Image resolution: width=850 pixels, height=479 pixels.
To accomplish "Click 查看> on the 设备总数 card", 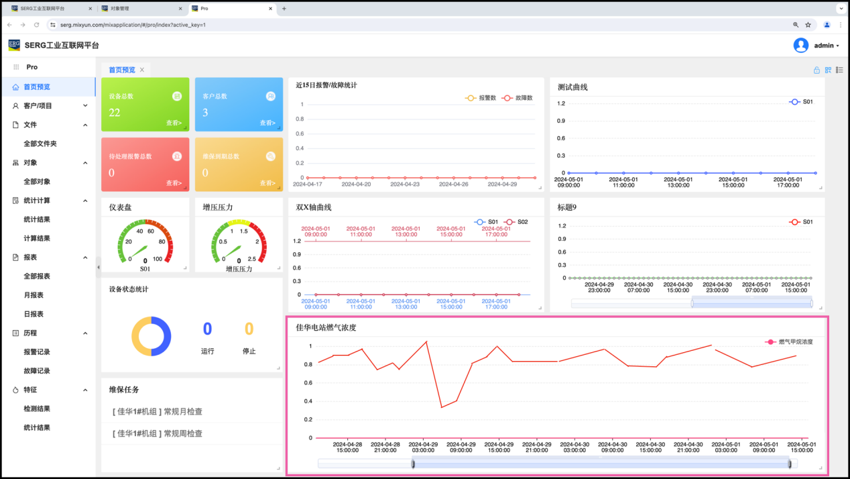I will click(174, 123).
